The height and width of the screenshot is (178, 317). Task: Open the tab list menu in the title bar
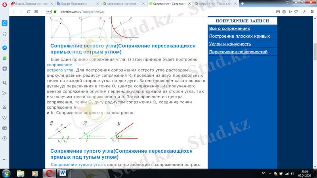pyautogui.click(x=287, y=2)
